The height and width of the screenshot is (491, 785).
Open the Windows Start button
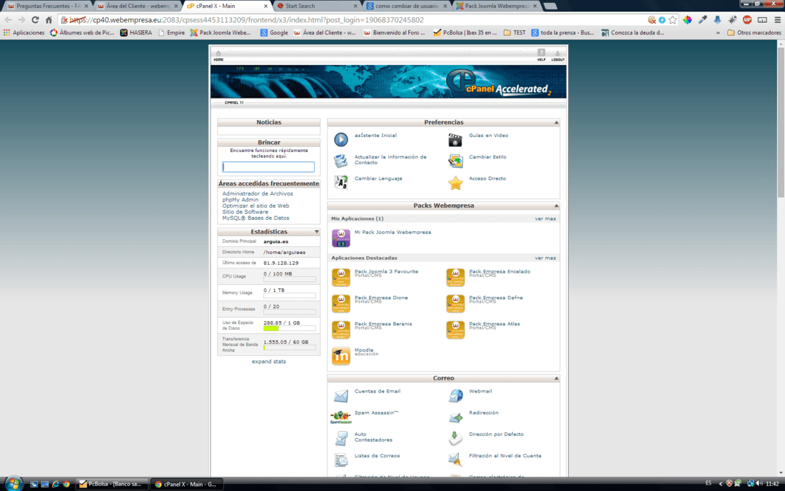14,483
